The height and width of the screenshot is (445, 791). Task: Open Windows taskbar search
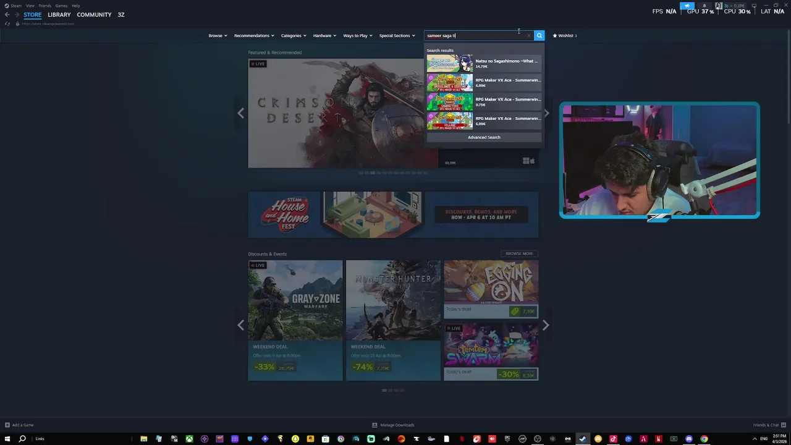coord(22,439)
